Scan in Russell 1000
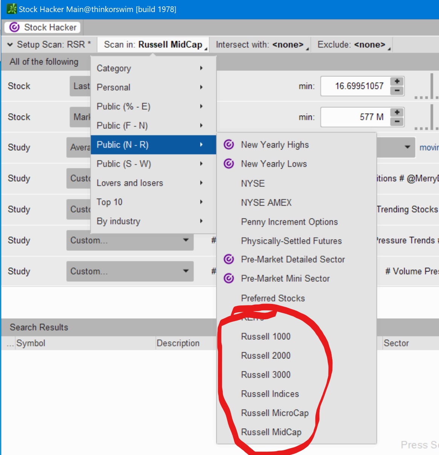Image resolution: width=439 pixels, height=455 pixels. pyautogui.click(x=297, y=336)
